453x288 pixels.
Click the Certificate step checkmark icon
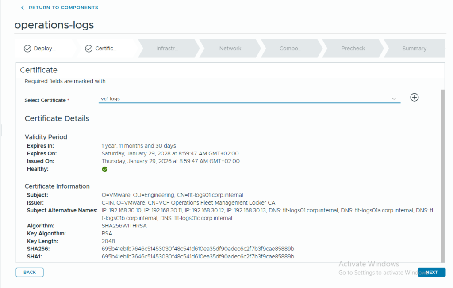[x=88, y=49]
